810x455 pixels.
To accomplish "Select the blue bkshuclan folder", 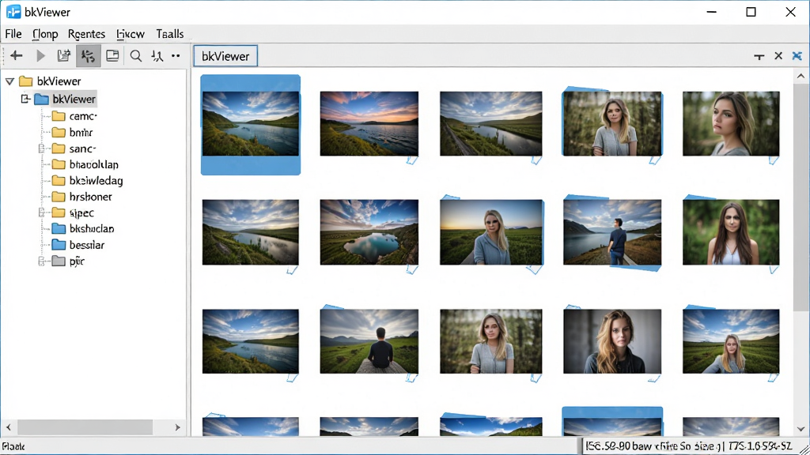I will tap(83, 228).
